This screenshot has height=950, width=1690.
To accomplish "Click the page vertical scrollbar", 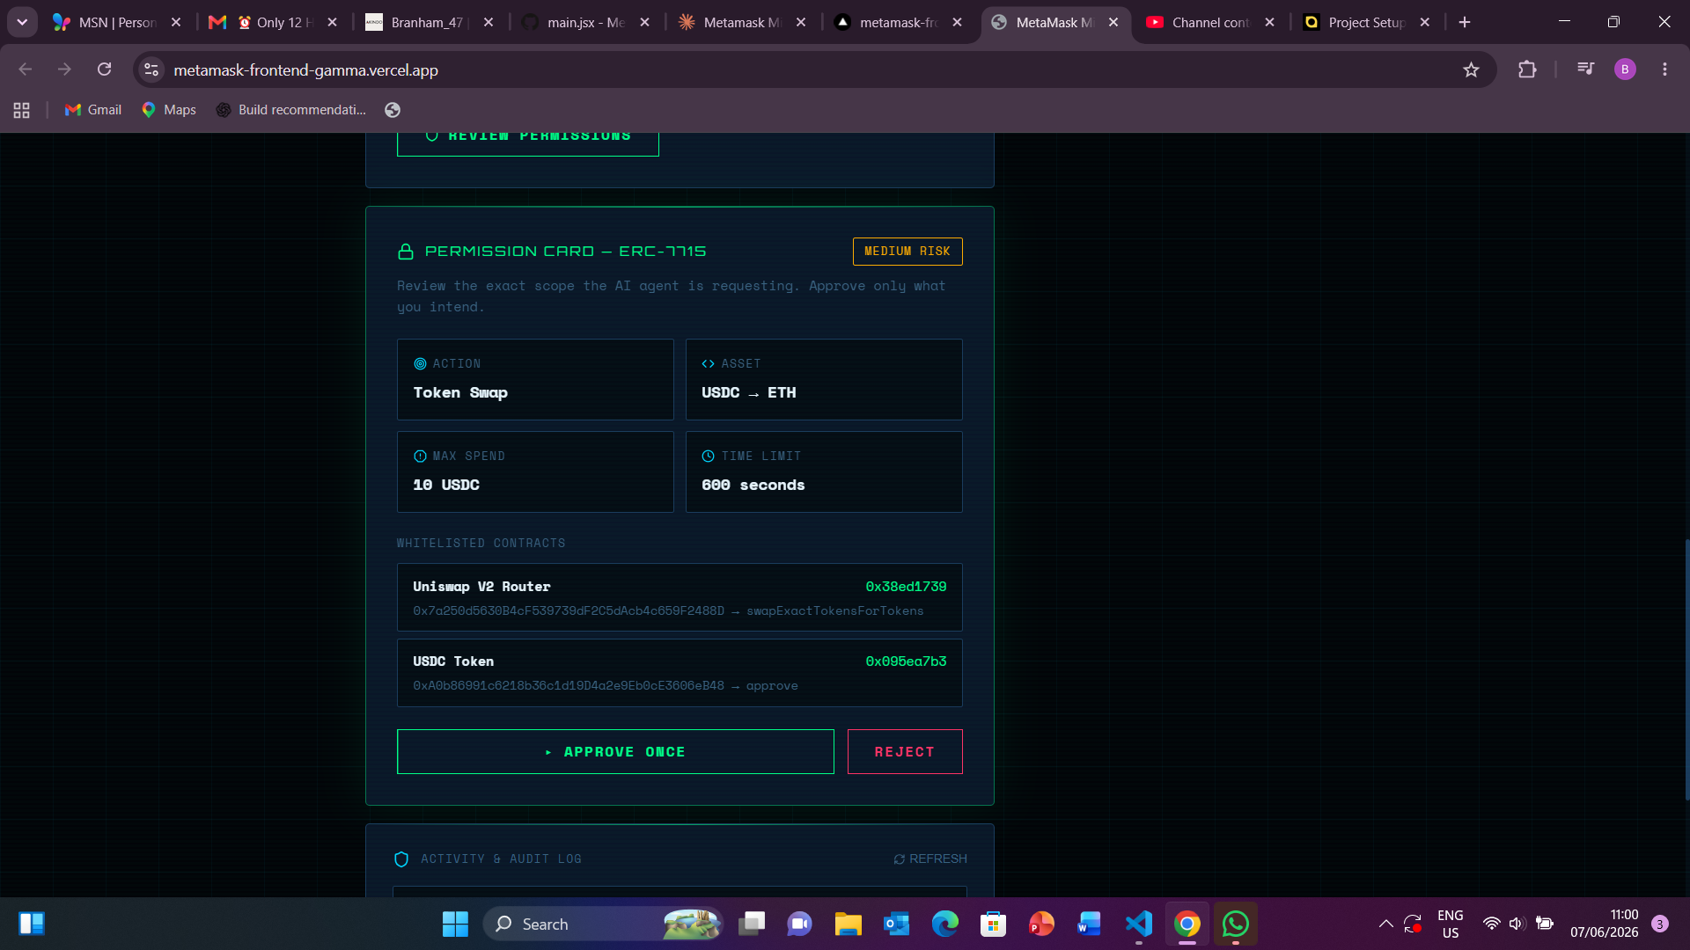I will (x=1686, y=669).
